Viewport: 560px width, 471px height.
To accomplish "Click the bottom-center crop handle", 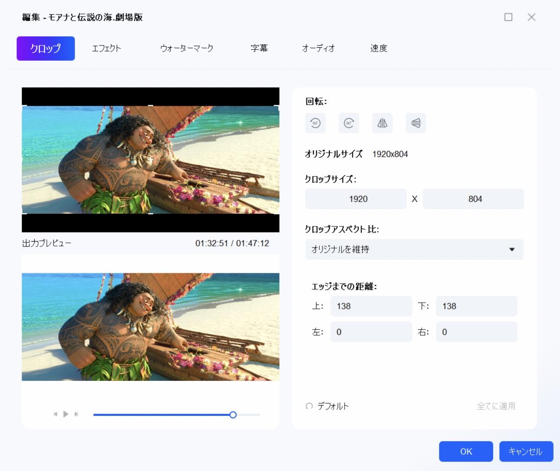I will point(150,214).
